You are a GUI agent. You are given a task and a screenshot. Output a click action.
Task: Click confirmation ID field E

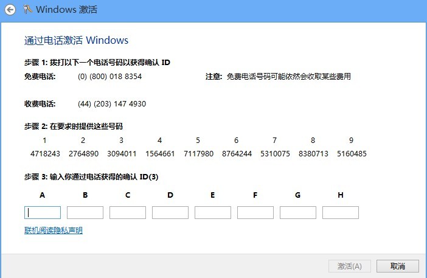tap(213, 212)
